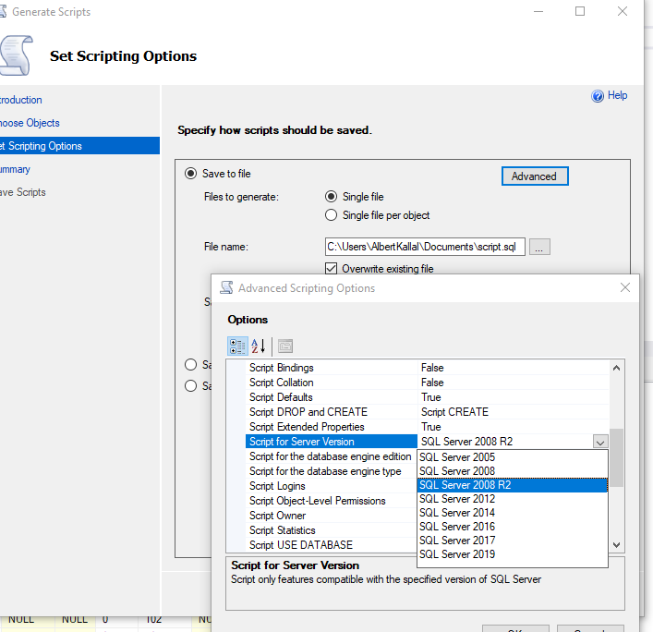The height and width of the screenshot is (632, 653).
Task: Select Script for the database engine edition row
Action: click(x=331, y=456)
